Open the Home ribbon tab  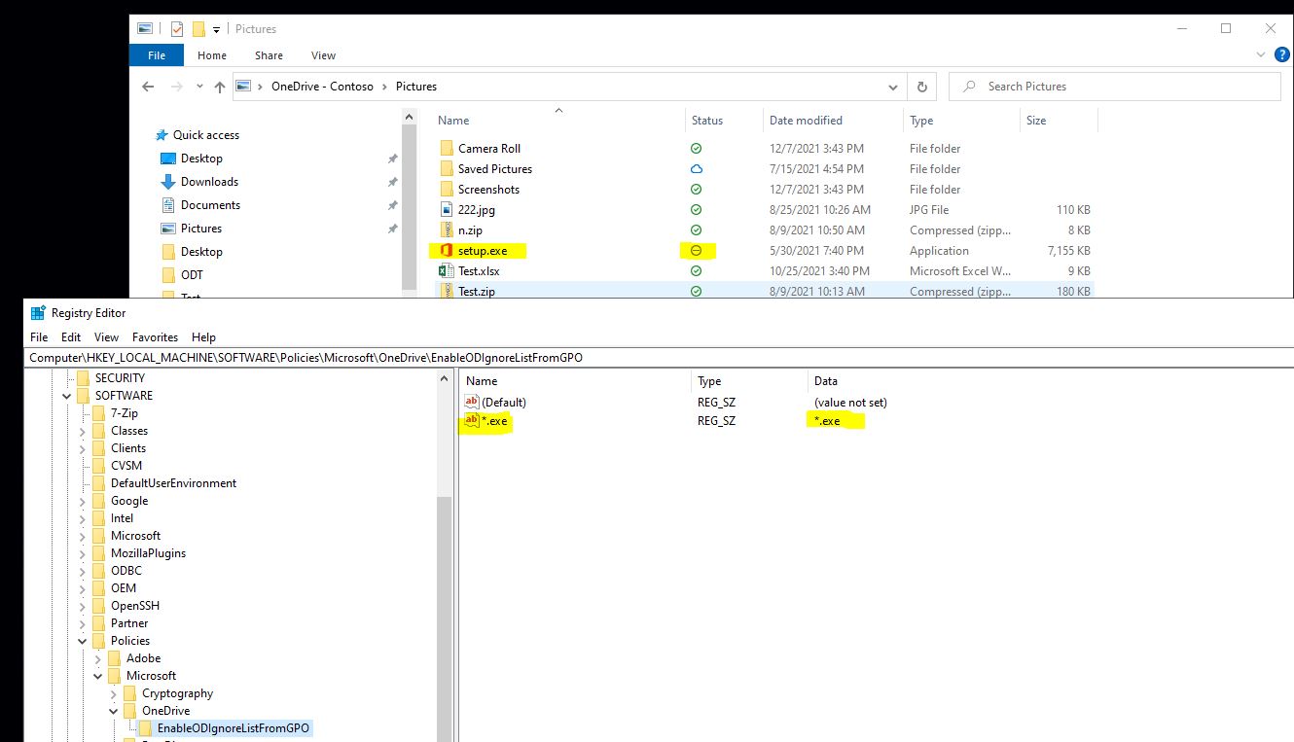212,55
